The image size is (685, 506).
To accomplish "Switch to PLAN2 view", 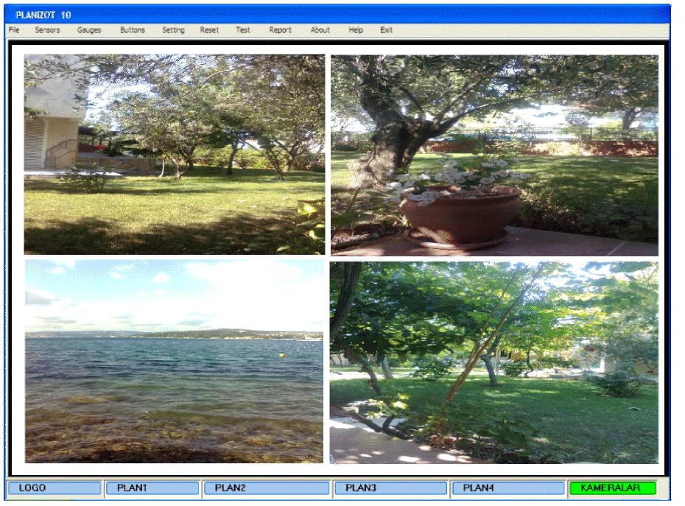I will coord(267,488).
